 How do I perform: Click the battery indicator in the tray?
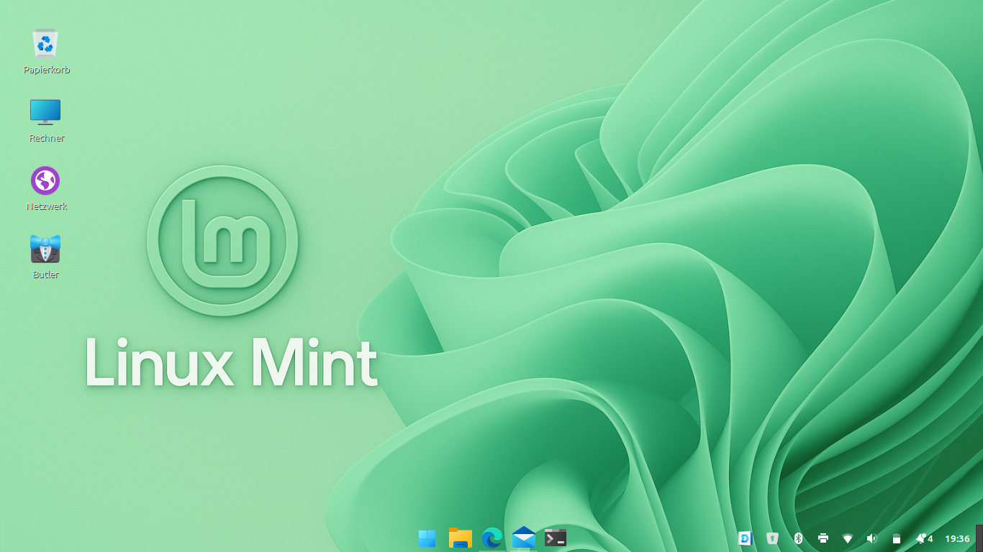[x=897, y=538]
